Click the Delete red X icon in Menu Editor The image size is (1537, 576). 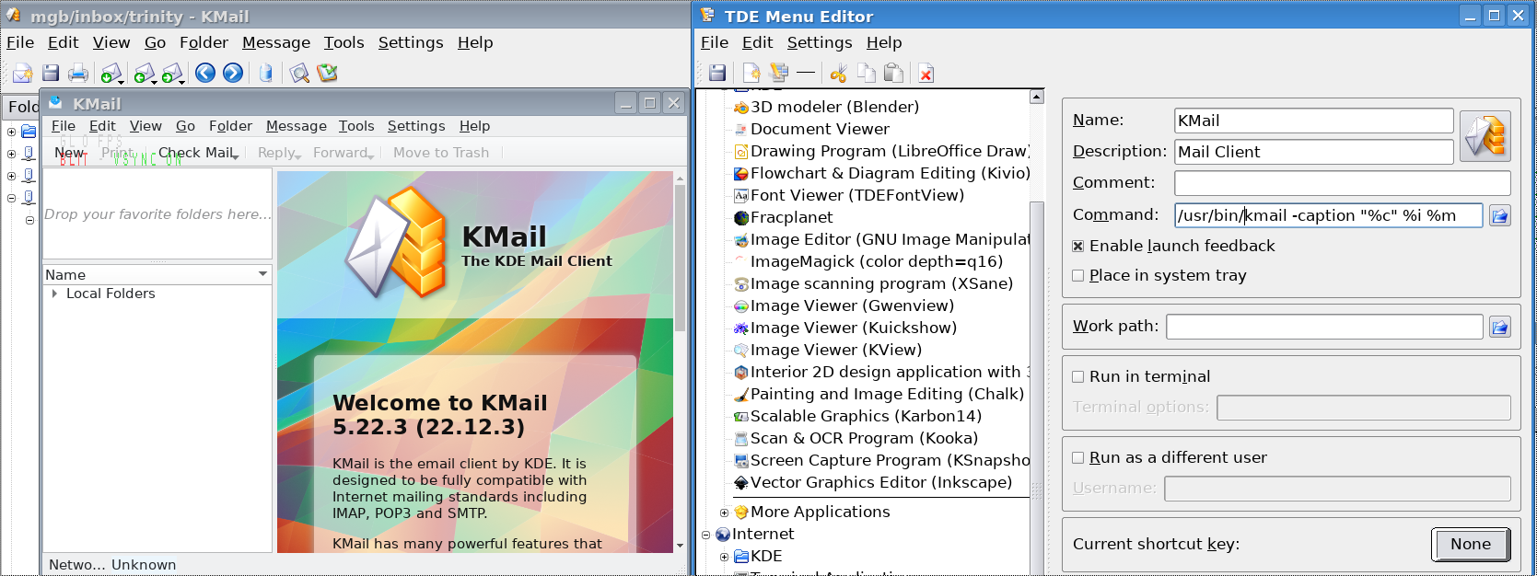pyautogui.click(x=926, y=74)
